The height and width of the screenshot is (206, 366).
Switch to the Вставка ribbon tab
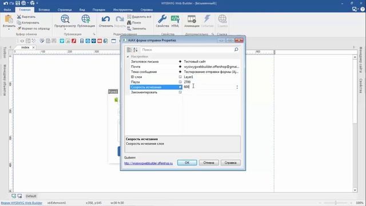pyautogui.click(x=44, y=10)
